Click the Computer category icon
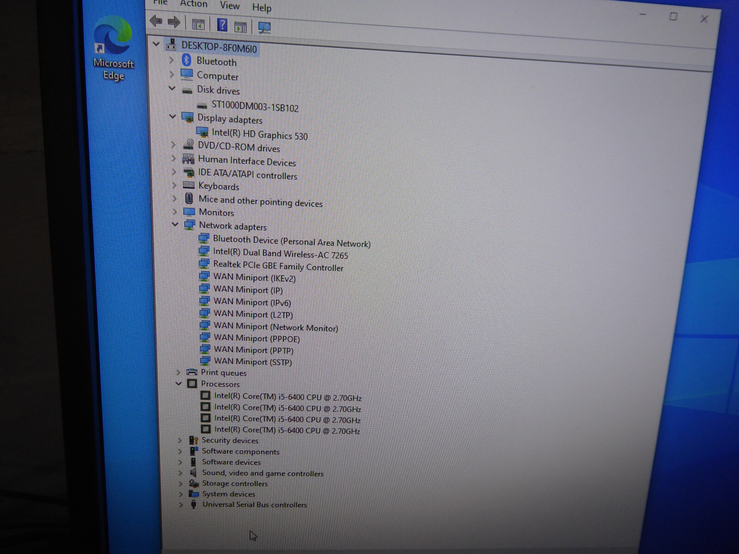The image size is (739, 554). tap(187, 74)
